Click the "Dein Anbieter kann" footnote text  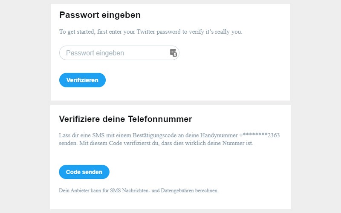[139, 190]
